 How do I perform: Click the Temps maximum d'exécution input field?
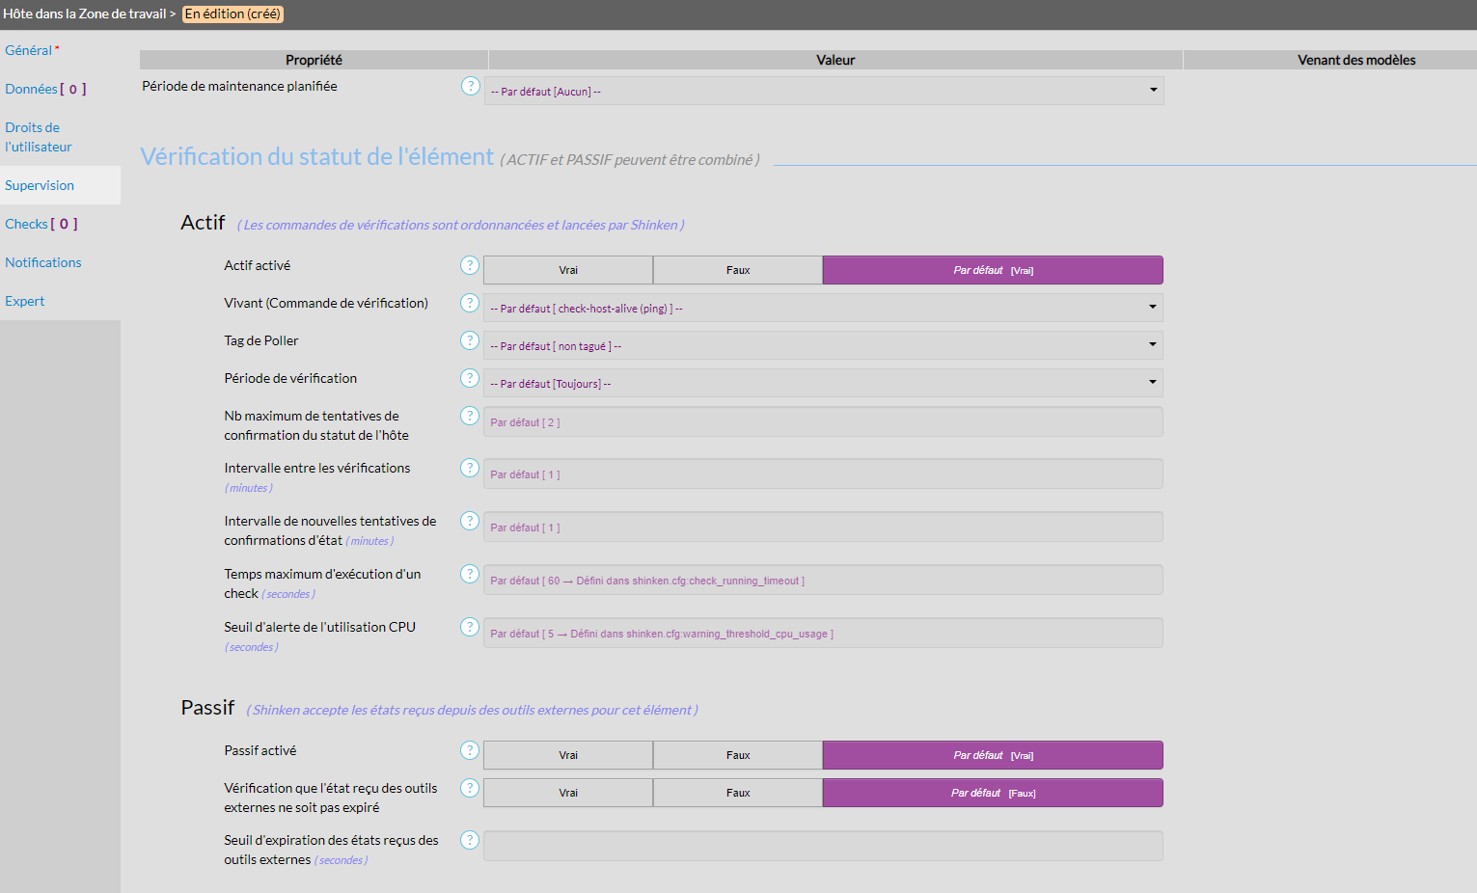click(823, 581)
